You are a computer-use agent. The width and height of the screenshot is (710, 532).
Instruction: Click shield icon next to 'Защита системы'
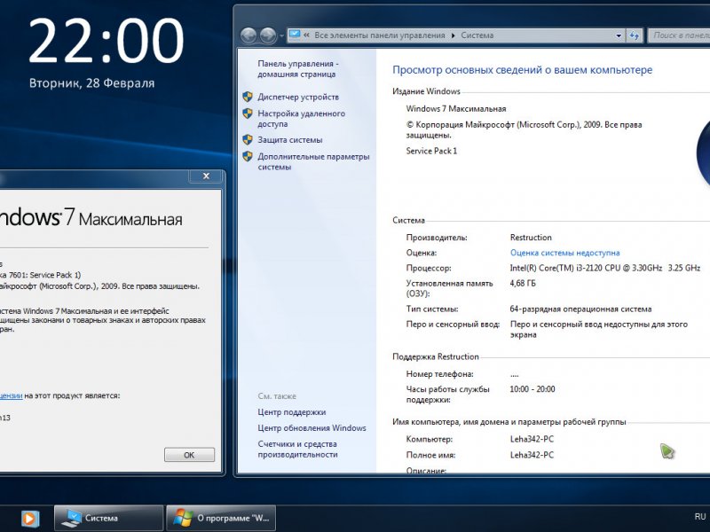[248, 140]
